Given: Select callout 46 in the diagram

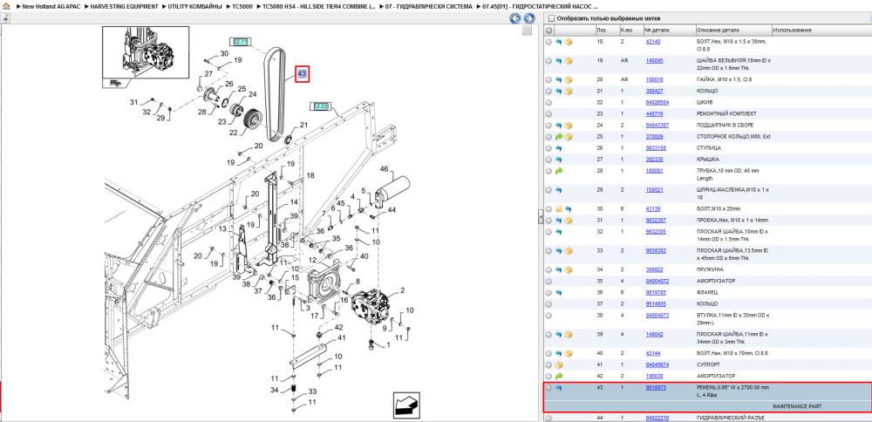Looking at the screenshot, I should (x=384, y=168).
